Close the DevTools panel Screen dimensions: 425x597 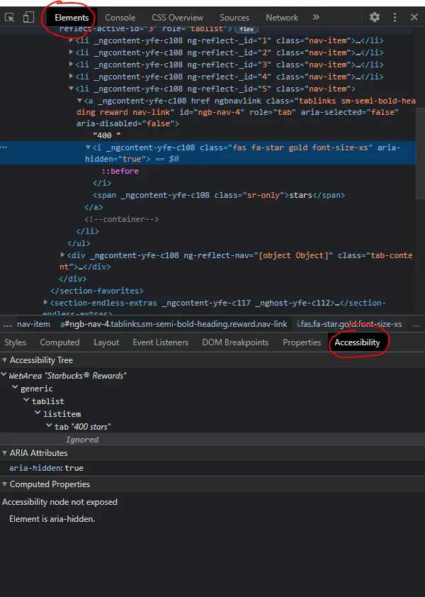click(x=414, y=17)
